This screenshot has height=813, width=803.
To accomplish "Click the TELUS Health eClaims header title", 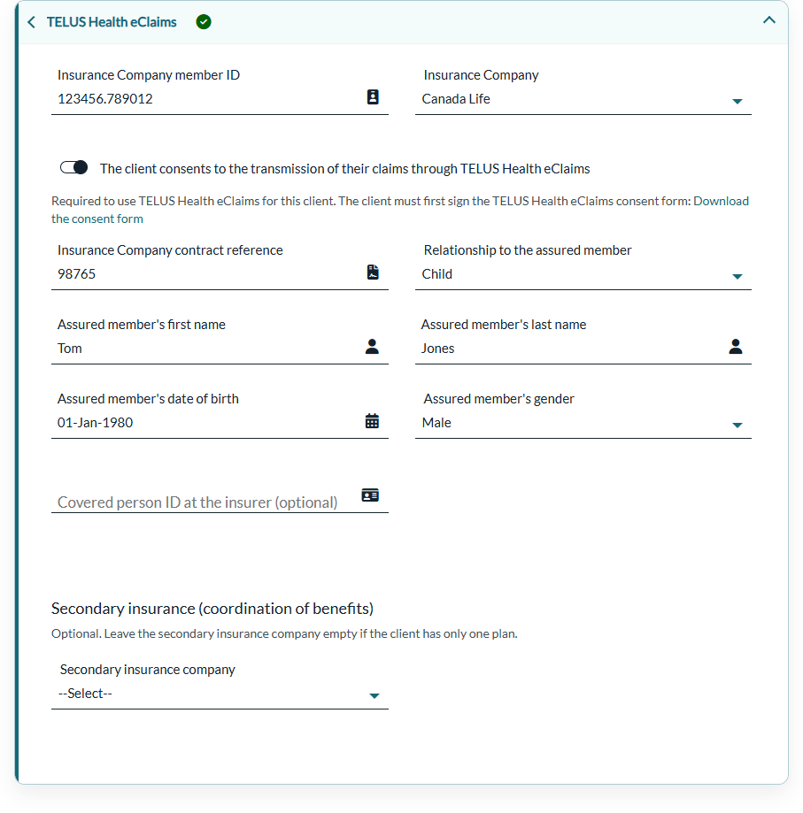I will point(112,22).
